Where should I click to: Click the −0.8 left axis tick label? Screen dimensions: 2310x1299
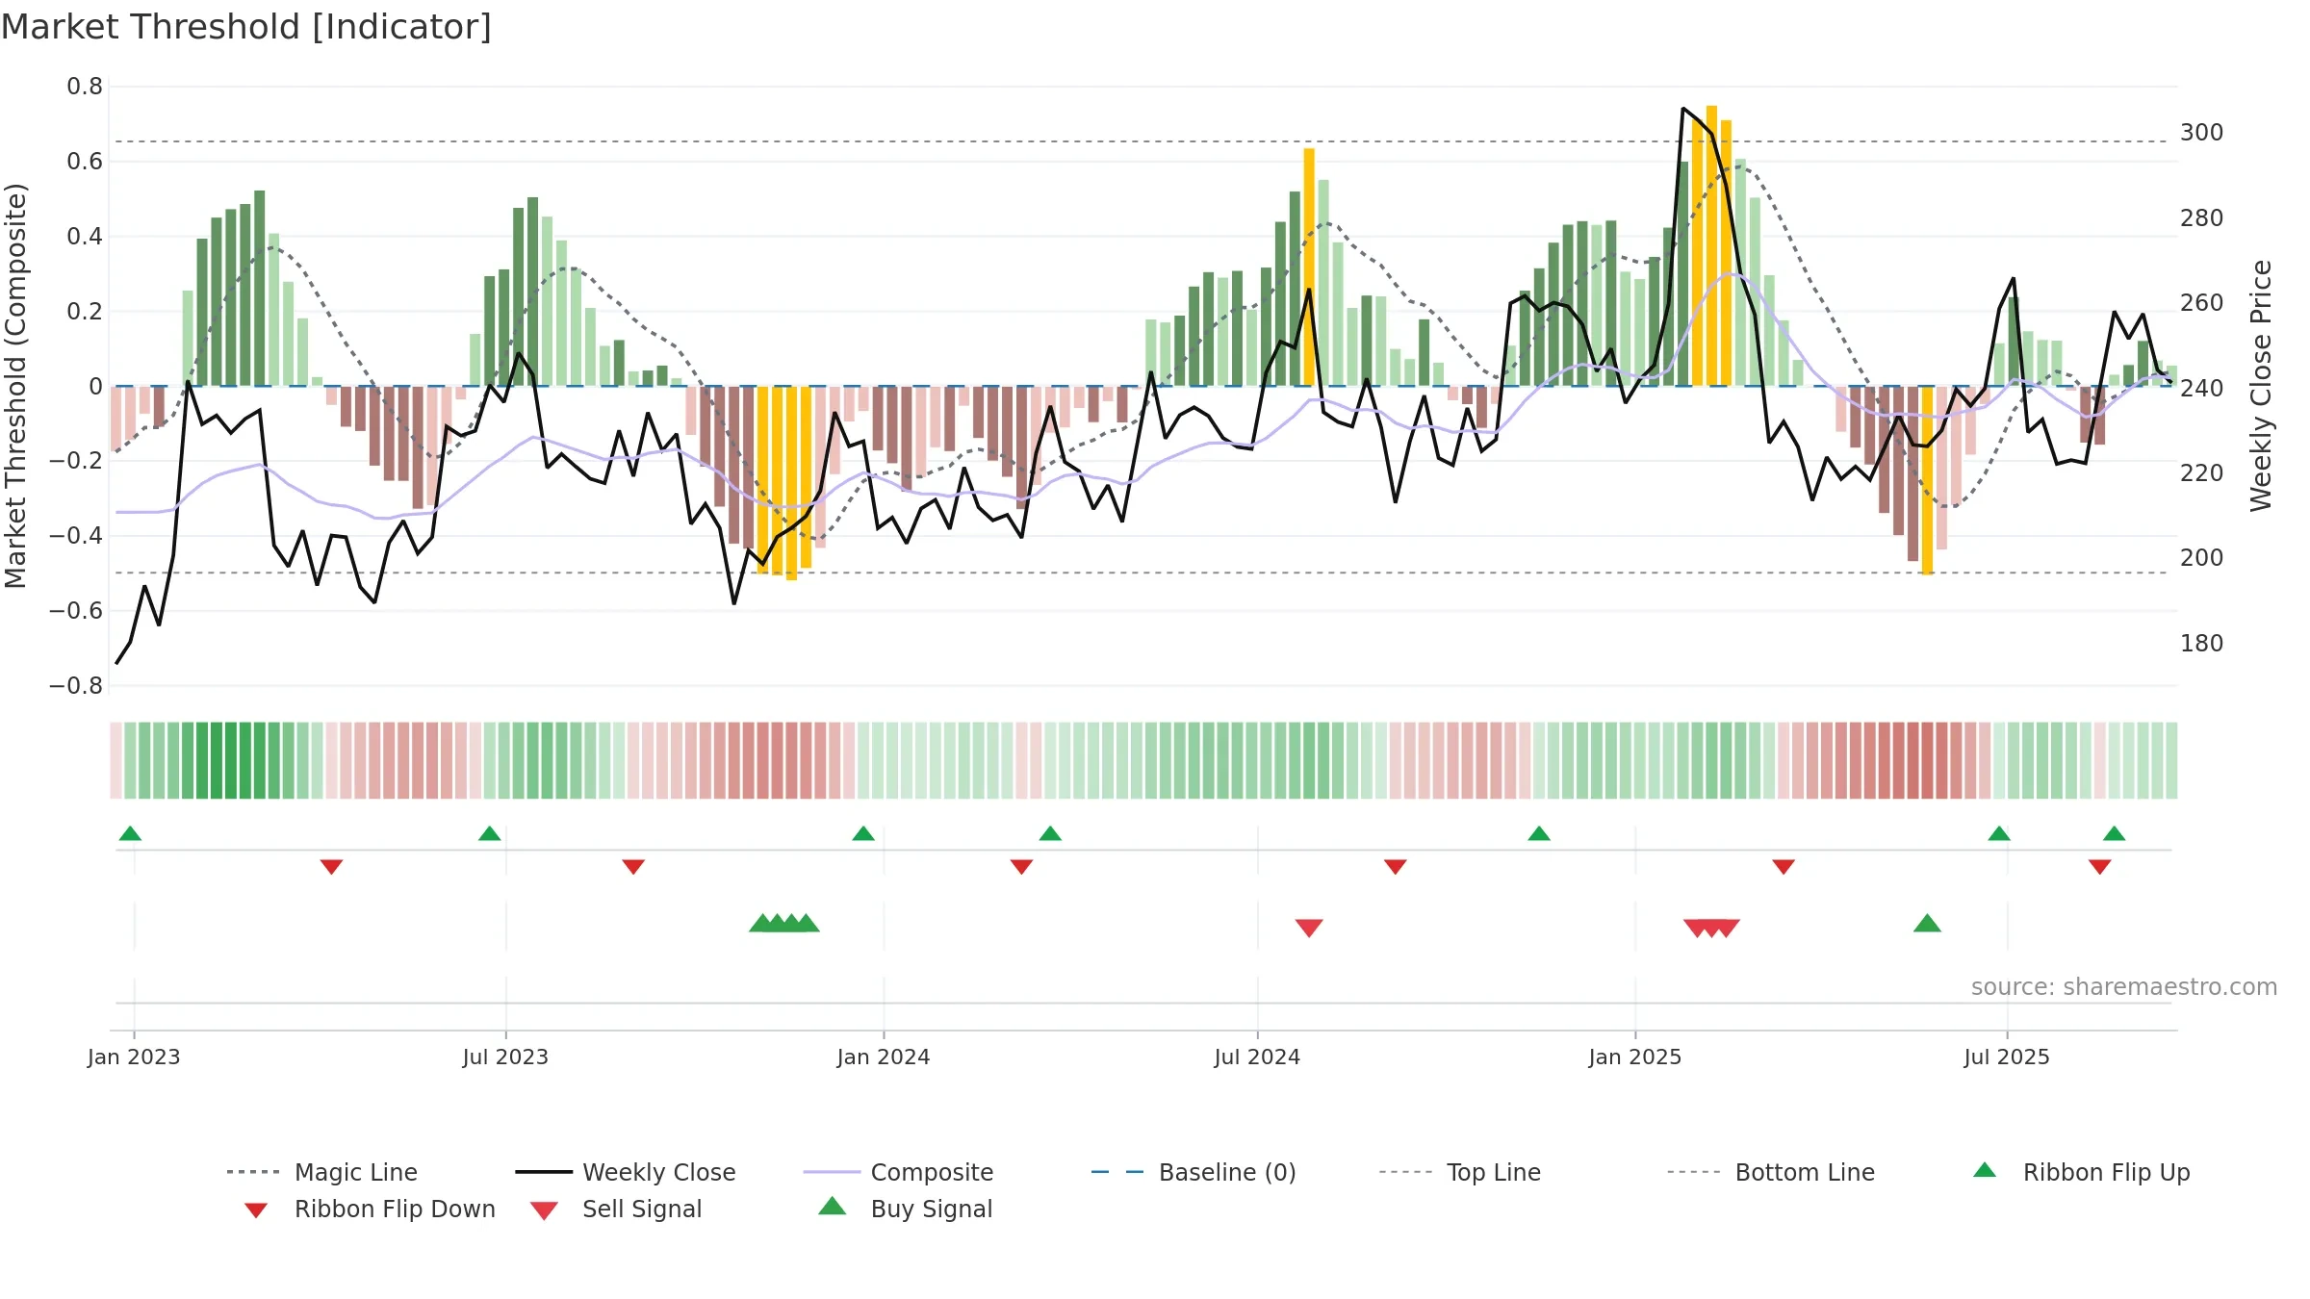(76, 686)
